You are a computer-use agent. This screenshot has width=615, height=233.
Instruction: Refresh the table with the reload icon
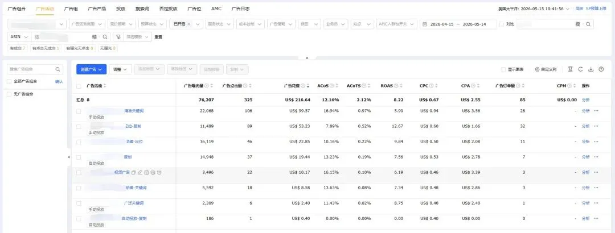pyautogui.click(x=580, y=69)
